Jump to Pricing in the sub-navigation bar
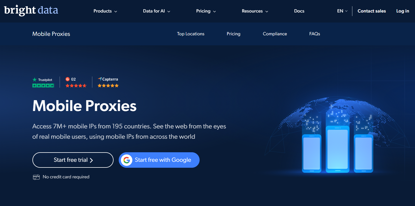The width and height of the screenshot is (415, 206). [234, 34]
